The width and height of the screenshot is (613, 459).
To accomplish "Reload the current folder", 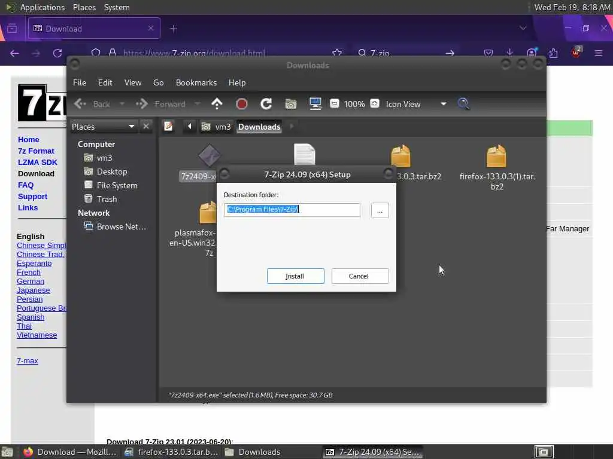I will coord(266,104).
